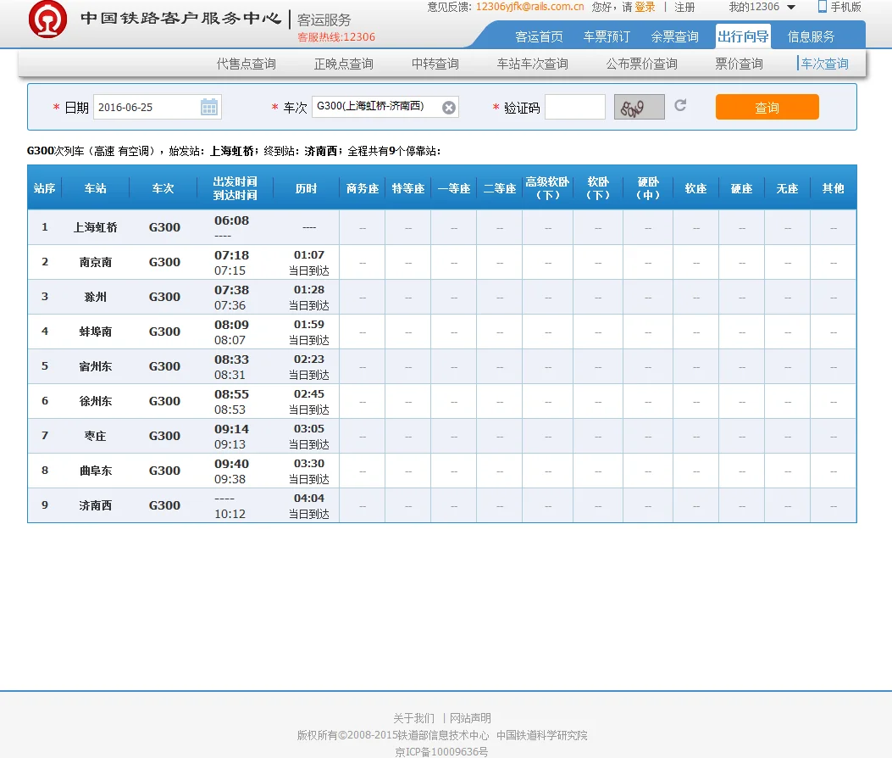
Task: Open the 车票预订 section
Action: pos(607,36)
